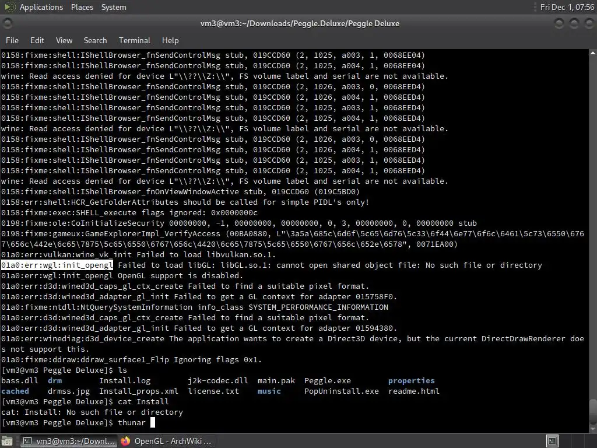Click scrollbar up arrow in terminal
597x448 pixels.
(x=593, y=53)
